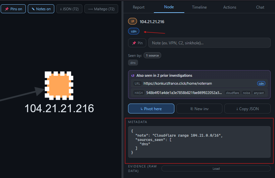Open the konkurzfrance.click URL prior investigation

pos(199,83)
